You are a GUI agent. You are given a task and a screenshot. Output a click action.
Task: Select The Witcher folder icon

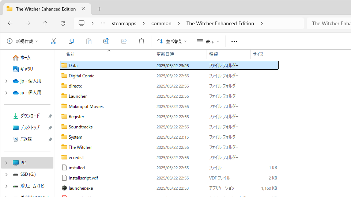(x=64, y=147)
